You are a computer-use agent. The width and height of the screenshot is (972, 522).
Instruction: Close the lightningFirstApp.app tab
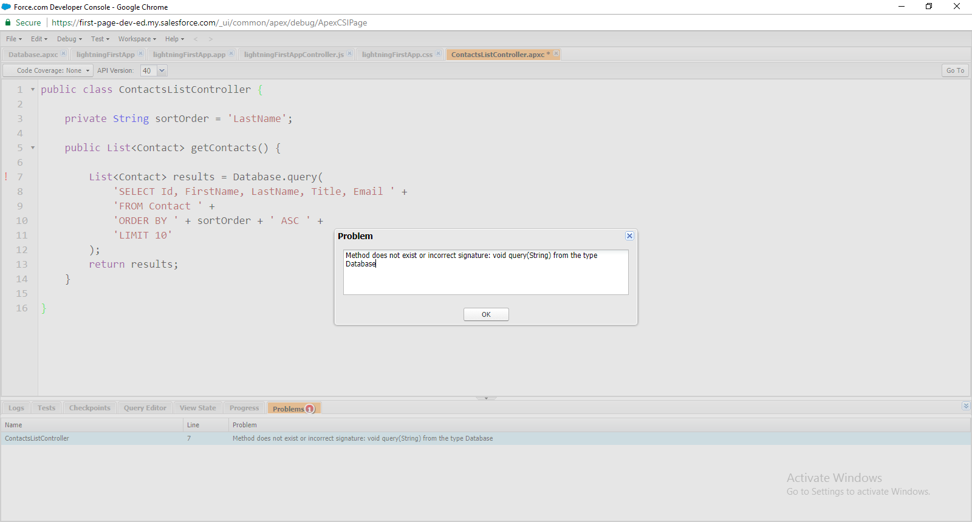tap(231, 54)
